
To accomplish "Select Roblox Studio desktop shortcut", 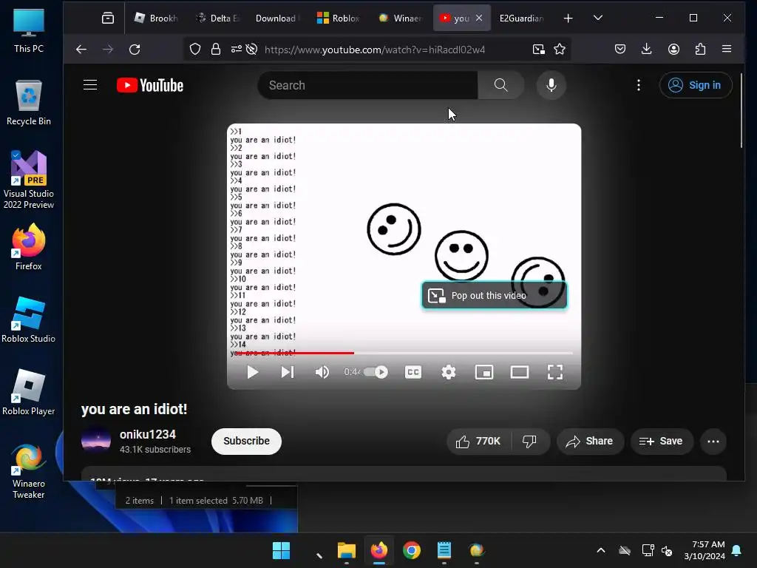I will [29, 319].
